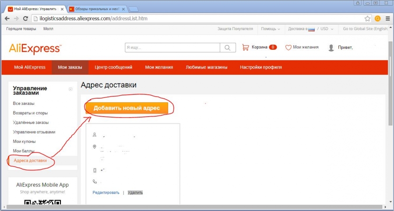This screenshot has width=394, height=211.
Task: Collapse the Управление заказами section
Action: pyautogui.click(x=70, y=89)
